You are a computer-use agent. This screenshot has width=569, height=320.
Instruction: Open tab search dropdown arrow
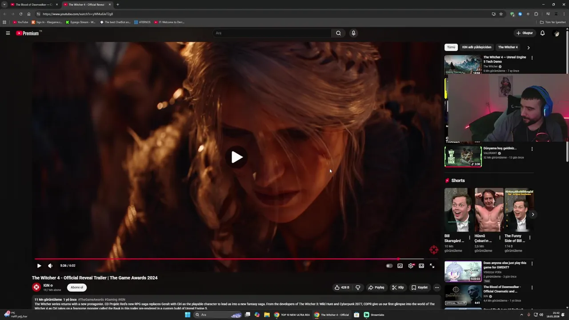[4, 4]
